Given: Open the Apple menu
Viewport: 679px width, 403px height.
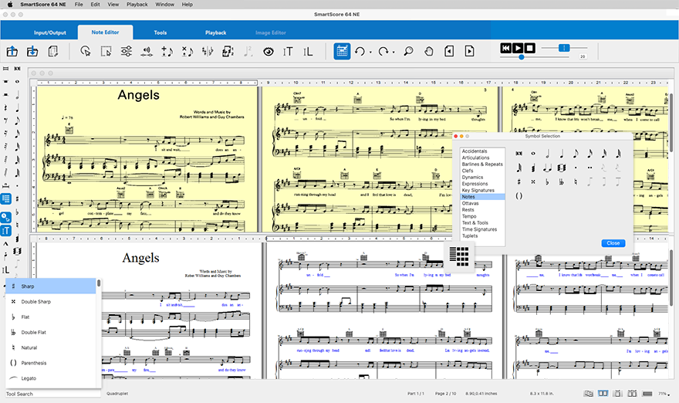Looking at the screenshot, I should pyautogui.click(x=9, y=5).
